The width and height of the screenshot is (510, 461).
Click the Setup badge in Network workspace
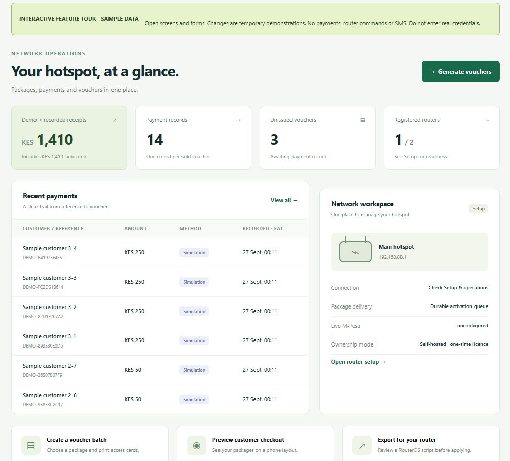[479, 208]
